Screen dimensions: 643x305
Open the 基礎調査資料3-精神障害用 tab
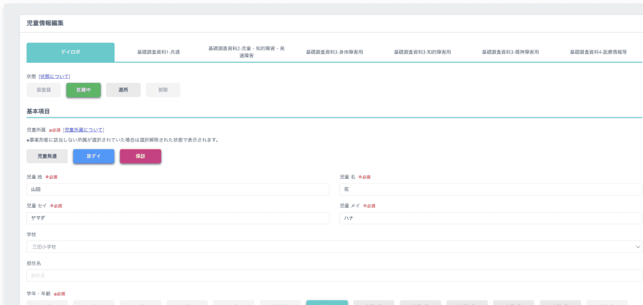click(510, 52)
